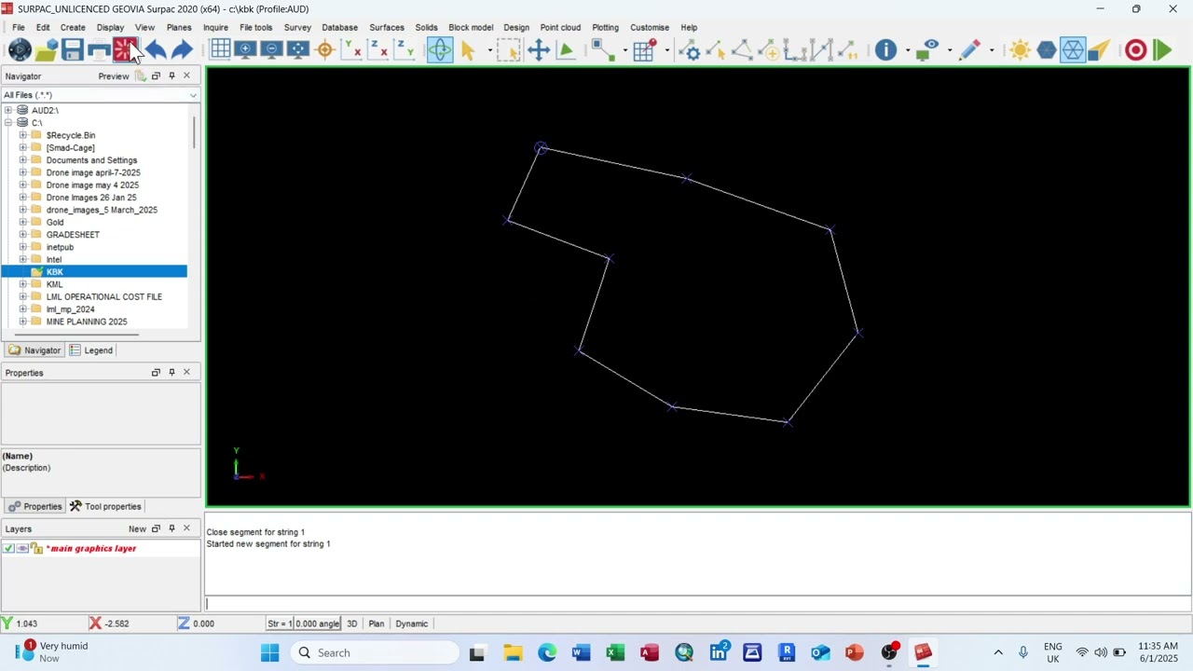Click the wireframe hexagon render icon
1193x671 pixels.
tap(1073, 50)
